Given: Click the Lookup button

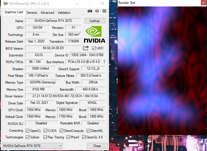Looking at the screenshot, I should click(x=95, y=21).
